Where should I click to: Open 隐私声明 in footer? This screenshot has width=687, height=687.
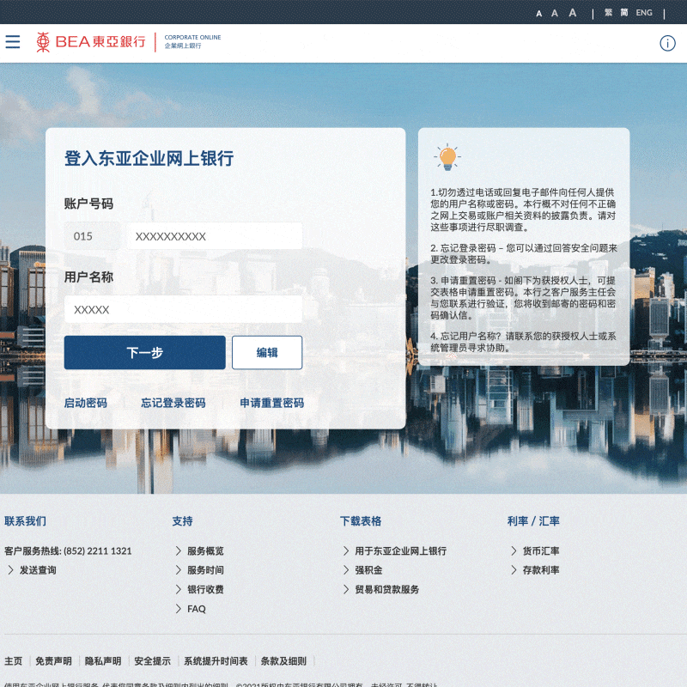103,660
